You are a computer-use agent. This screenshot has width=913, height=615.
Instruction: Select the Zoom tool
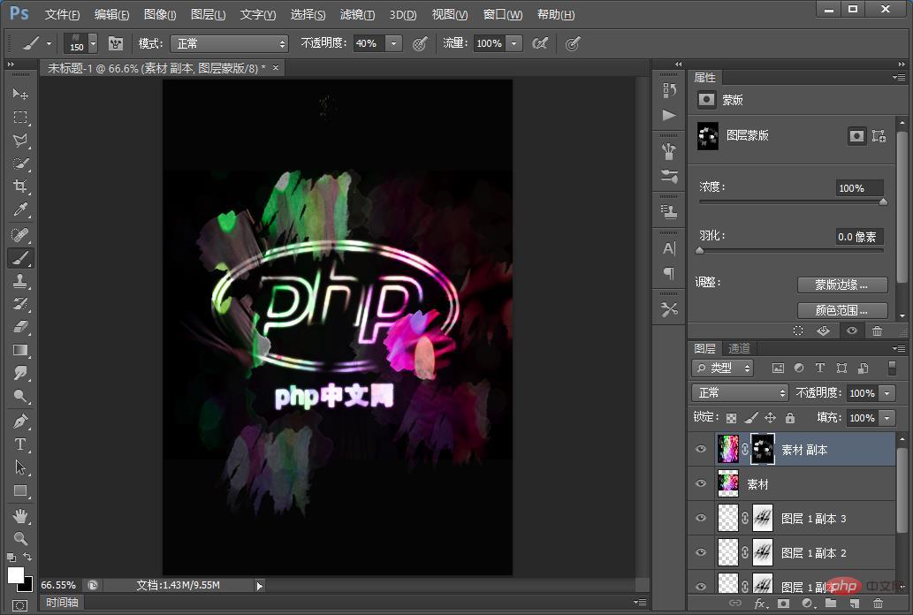coord(20,539)
